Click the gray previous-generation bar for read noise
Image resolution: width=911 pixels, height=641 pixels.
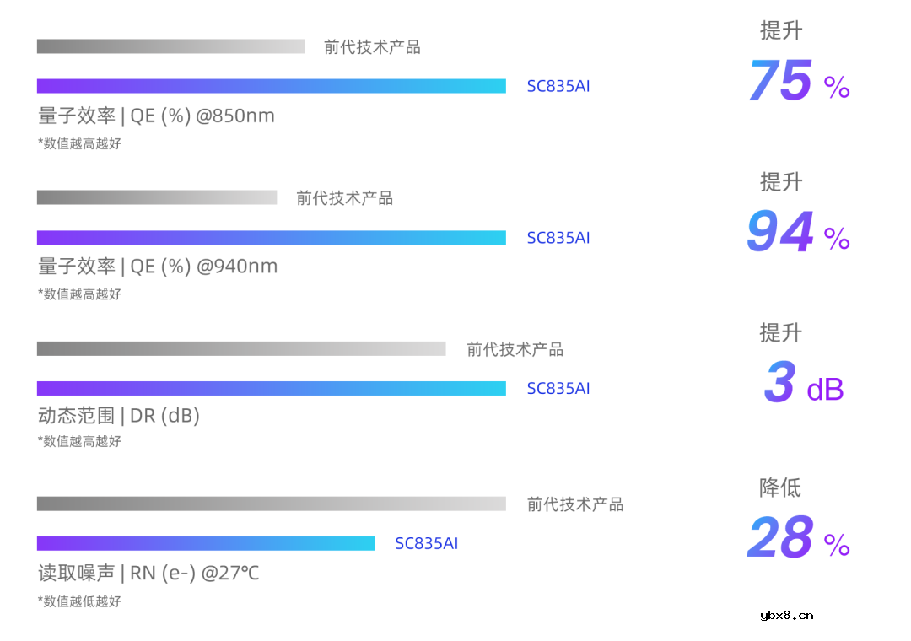(271, 504)
